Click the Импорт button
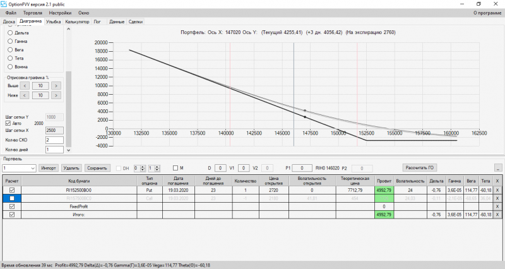This screenshot has width=505, height=269. (49, 168)
